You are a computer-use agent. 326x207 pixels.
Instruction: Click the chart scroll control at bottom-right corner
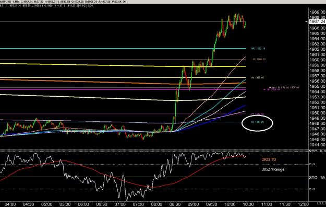pyautogui.click(x=321, y=203)
